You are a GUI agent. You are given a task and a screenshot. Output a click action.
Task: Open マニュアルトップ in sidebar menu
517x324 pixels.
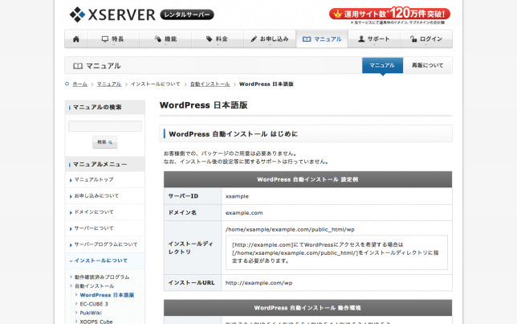click(x=105, y=179)
